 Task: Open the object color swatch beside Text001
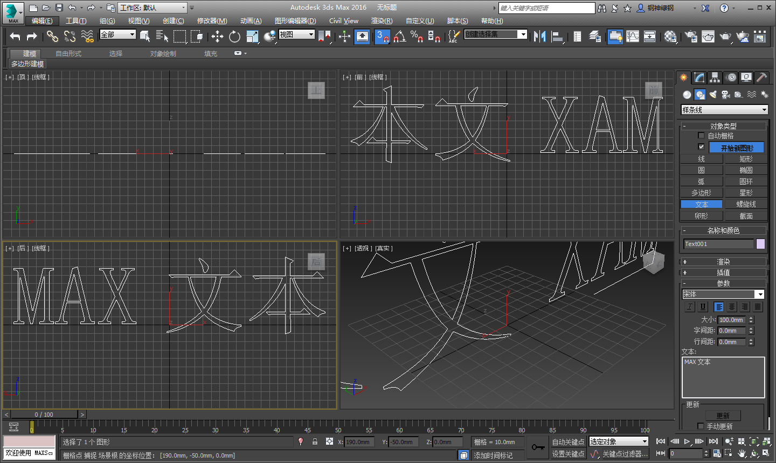click(x=760, y=243)
